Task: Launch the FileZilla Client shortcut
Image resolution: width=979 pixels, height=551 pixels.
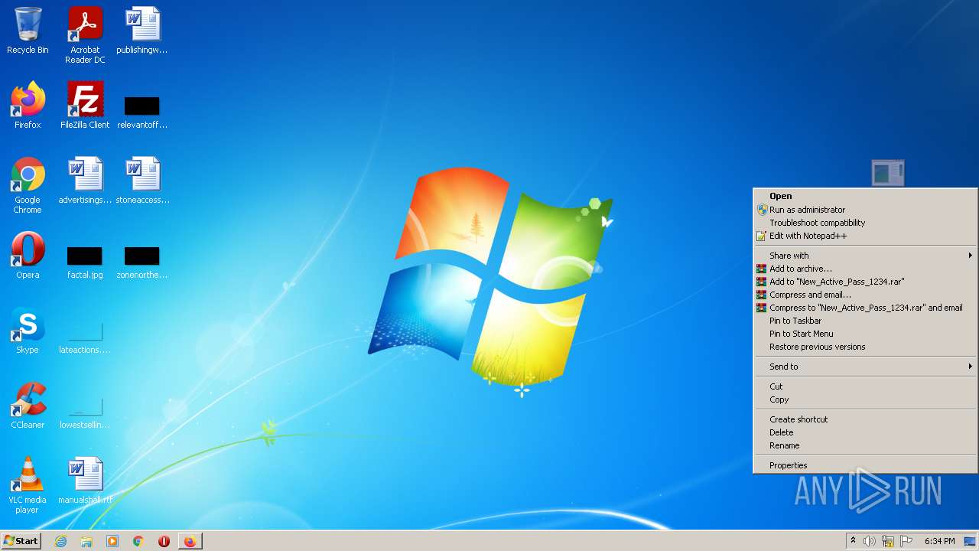Action: click(85, 106)
